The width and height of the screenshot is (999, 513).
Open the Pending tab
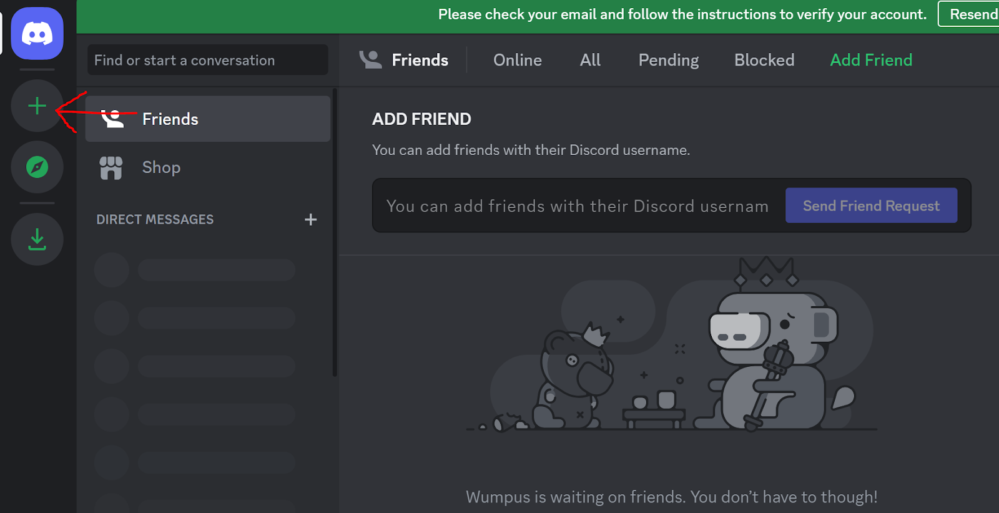pos(668,60)
